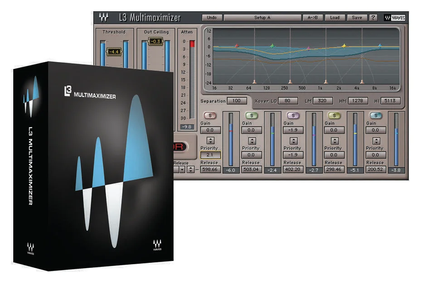Screen dimensions: 426x285
Task: Click band 1 Release value 598.66
Action: [x=210, y=169]
